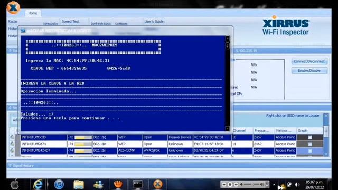Click the Networks ribbon item

51,24
